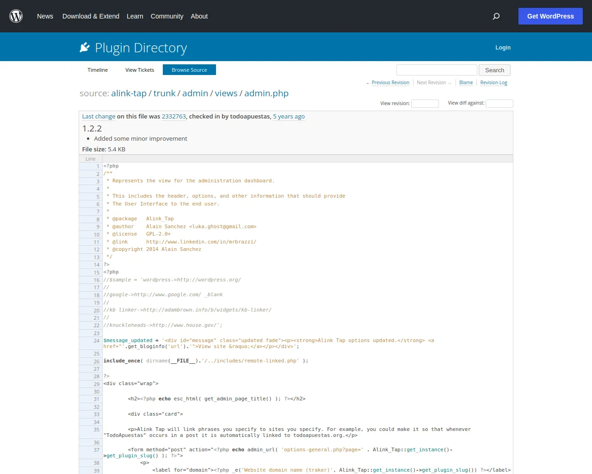Open Download & Extend menu
592x474 pixels.
(x=91, y=16)
